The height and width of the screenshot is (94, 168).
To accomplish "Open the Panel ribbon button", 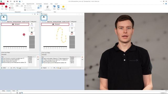I will coord(58,8).
